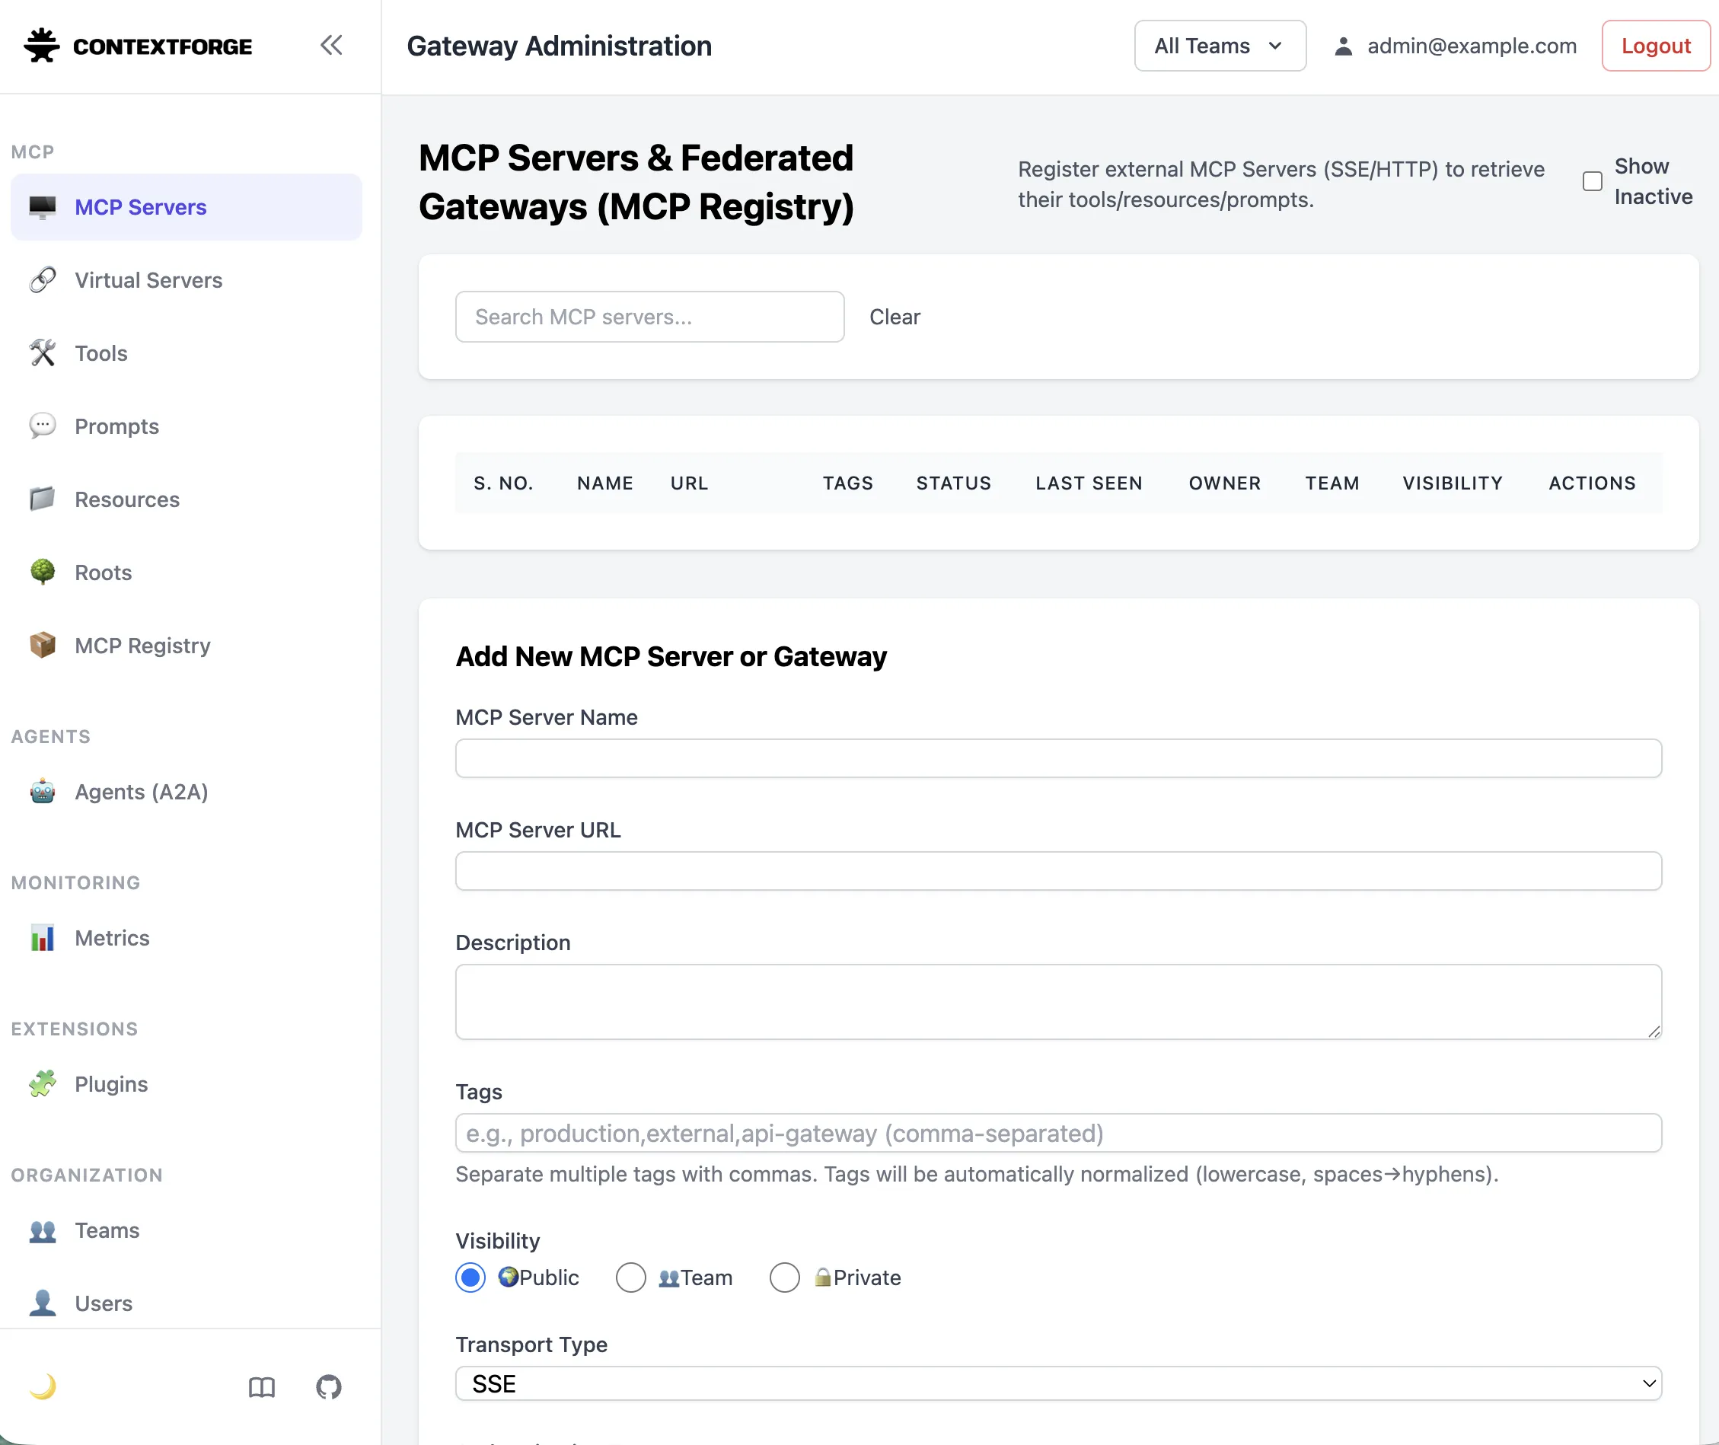This screenshot has width=1719, height=1445.
Task: Go to MCP Registry section
Action: tap(142, 646)
